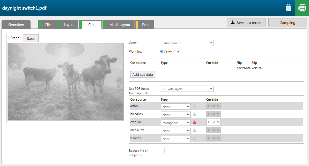Click the green printer icon
Image resolution: width=309 pixels, height=166 pixels.
tap(302, 8)
